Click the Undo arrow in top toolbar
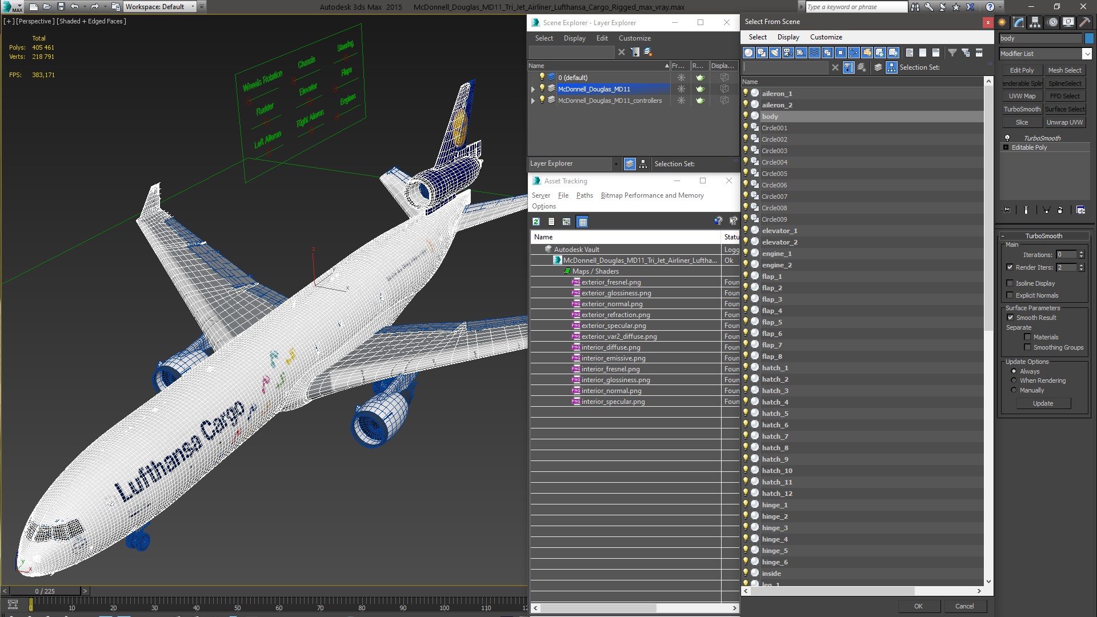 (74, 7)
